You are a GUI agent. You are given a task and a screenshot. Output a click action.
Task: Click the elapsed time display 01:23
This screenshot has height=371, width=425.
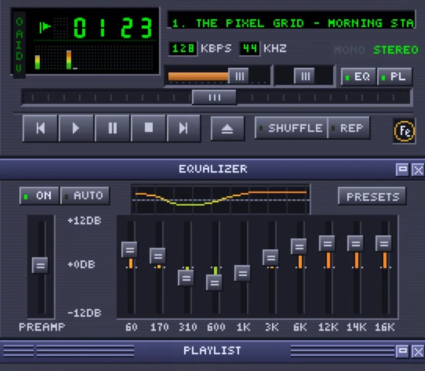coord(112,28)
